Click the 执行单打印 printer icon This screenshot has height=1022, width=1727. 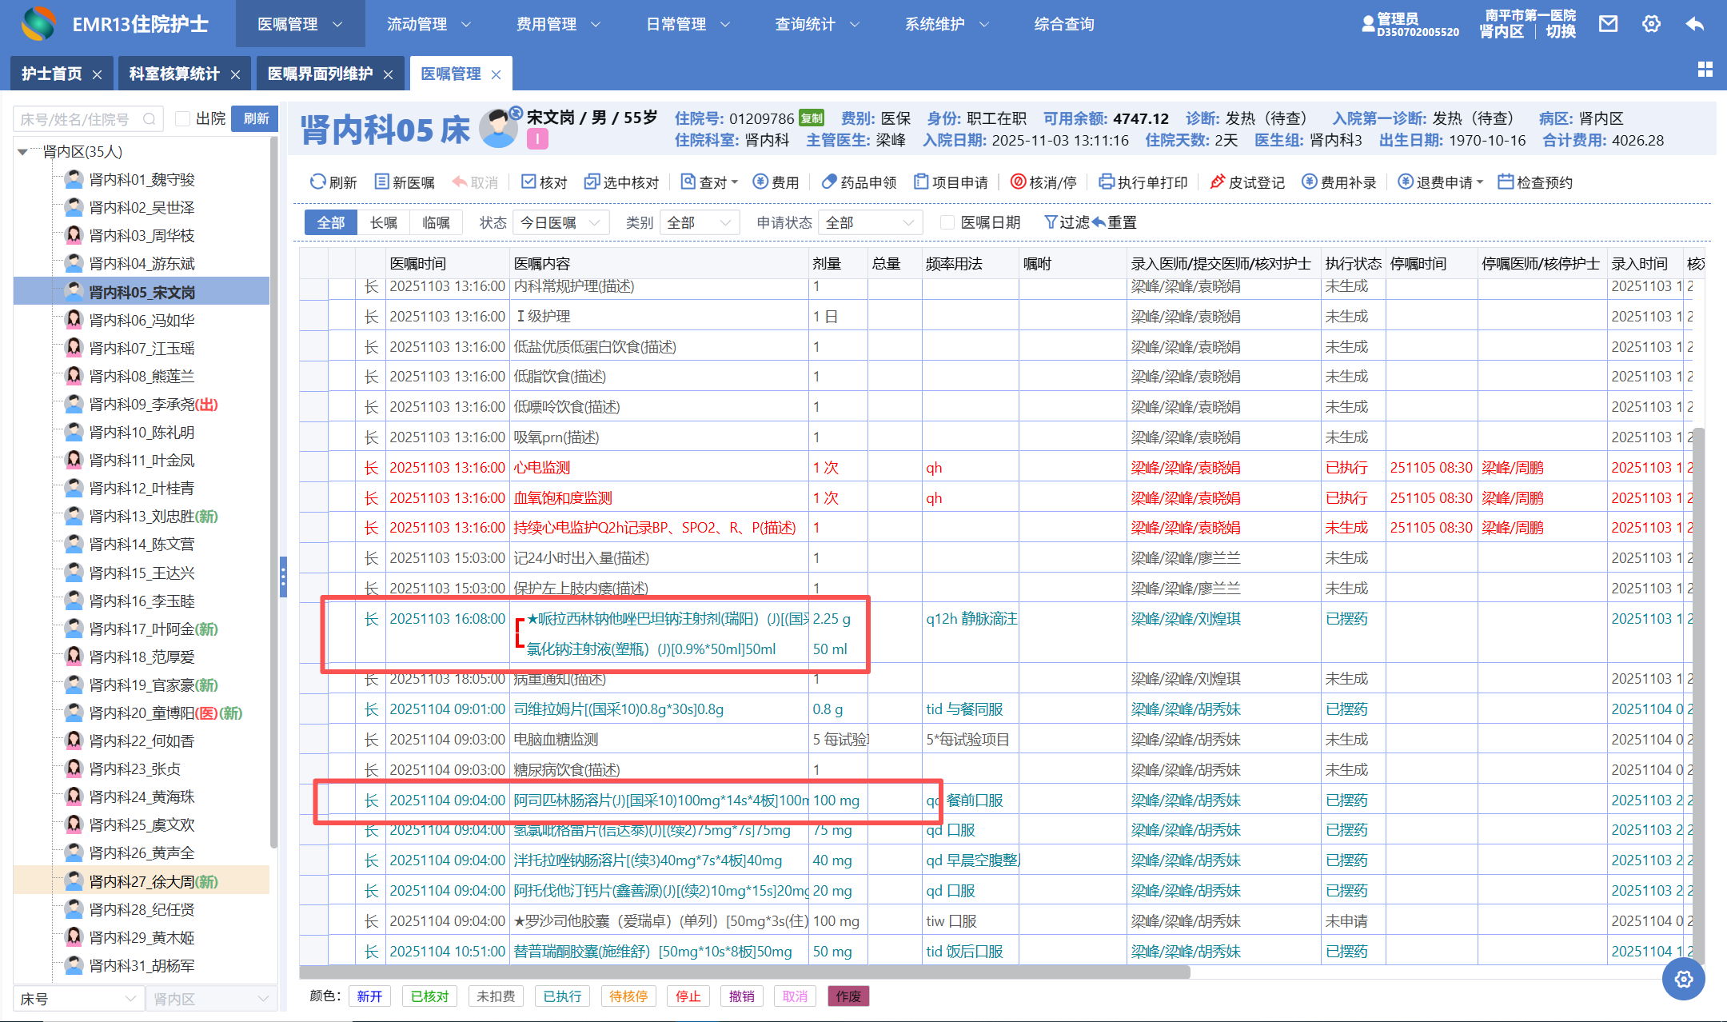click(1107, 182)
